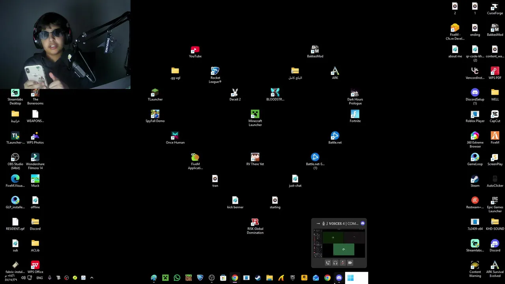Open the KHD-SOUND folder

495,224
